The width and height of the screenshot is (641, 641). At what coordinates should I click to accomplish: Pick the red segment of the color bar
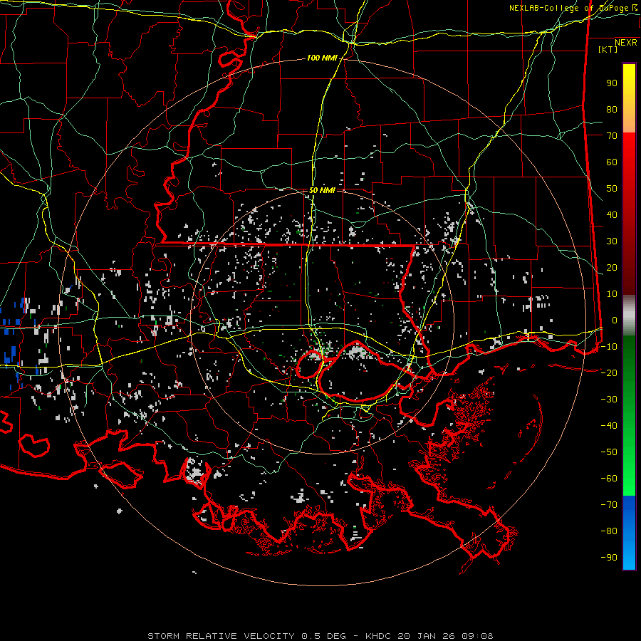629,214
